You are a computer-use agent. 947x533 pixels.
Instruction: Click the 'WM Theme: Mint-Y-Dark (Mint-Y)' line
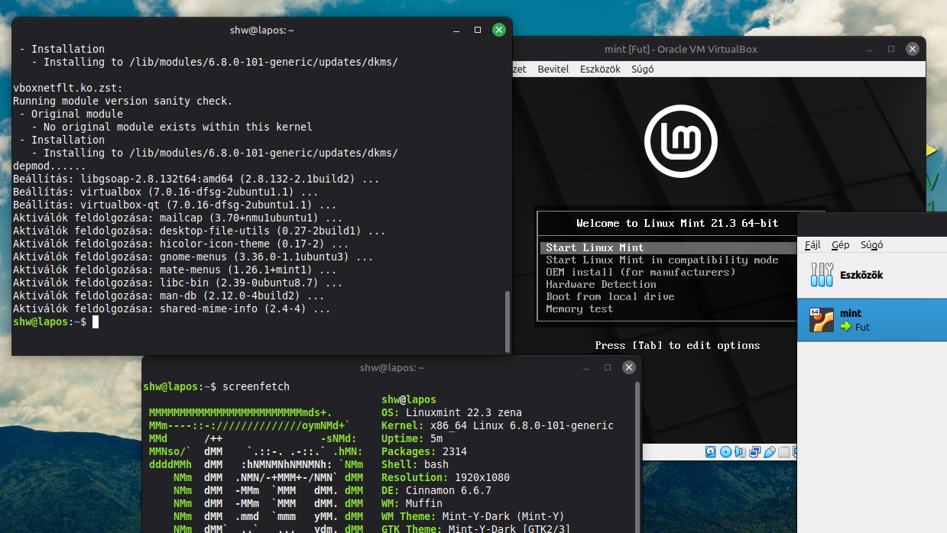(x=472, y=516)
